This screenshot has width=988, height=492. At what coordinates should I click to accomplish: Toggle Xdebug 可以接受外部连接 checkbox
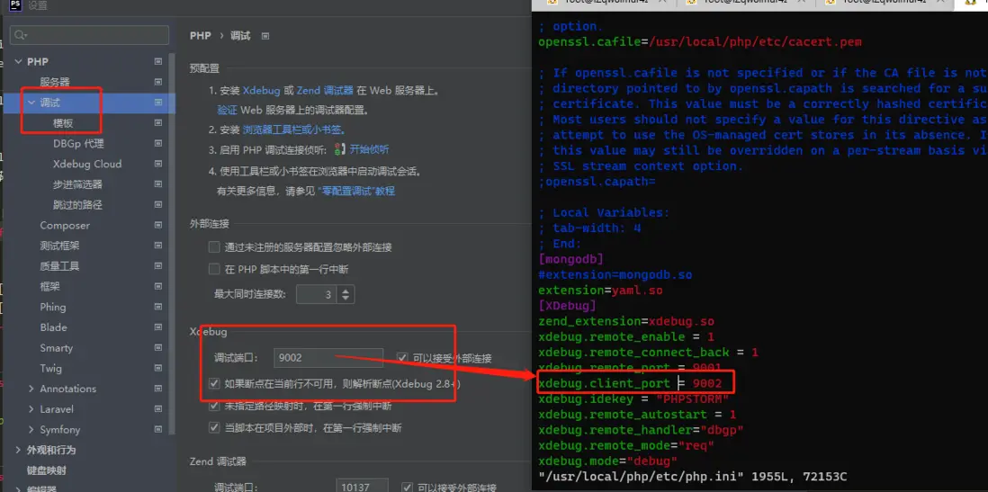tap(402, 358)
